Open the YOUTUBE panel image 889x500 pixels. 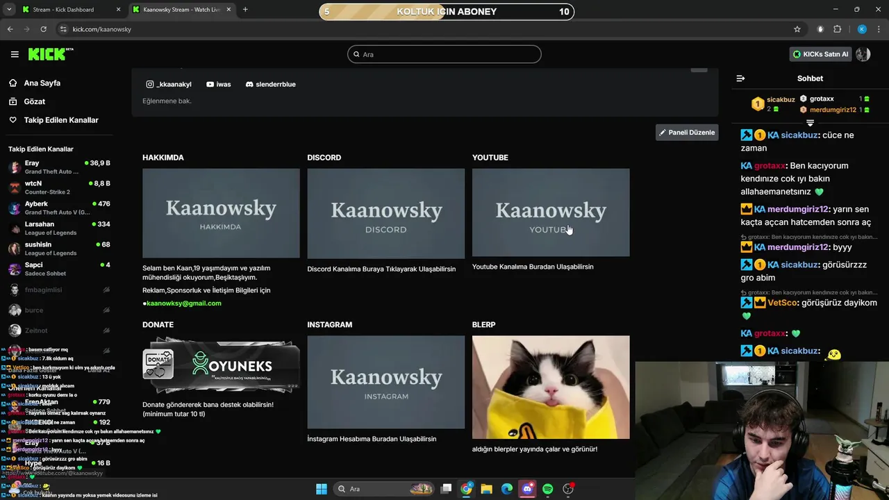[551, 212]
